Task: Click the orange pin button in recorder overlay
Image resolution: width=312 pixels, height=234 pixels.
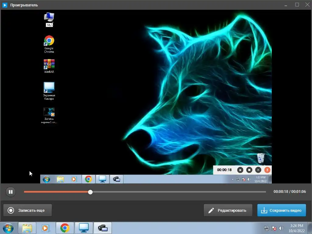Action: 267,170
